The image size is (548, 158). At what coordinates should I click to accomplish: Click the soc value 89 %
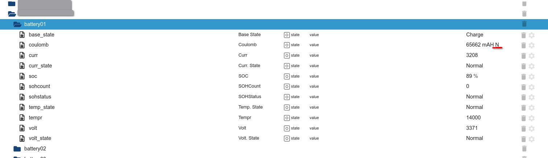472,76
